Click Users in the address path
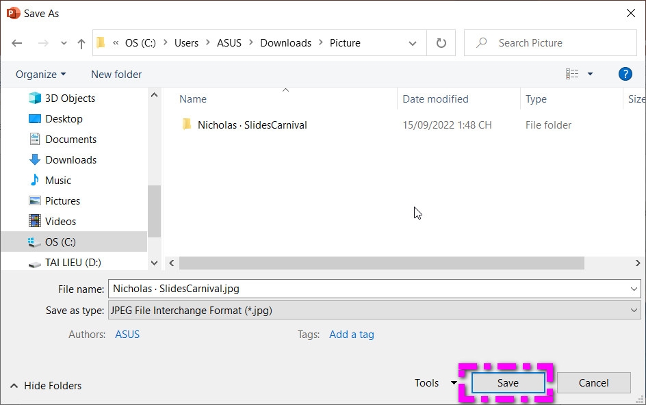The height and width of the screenshot is (405, 646). [x=186, y=43]
